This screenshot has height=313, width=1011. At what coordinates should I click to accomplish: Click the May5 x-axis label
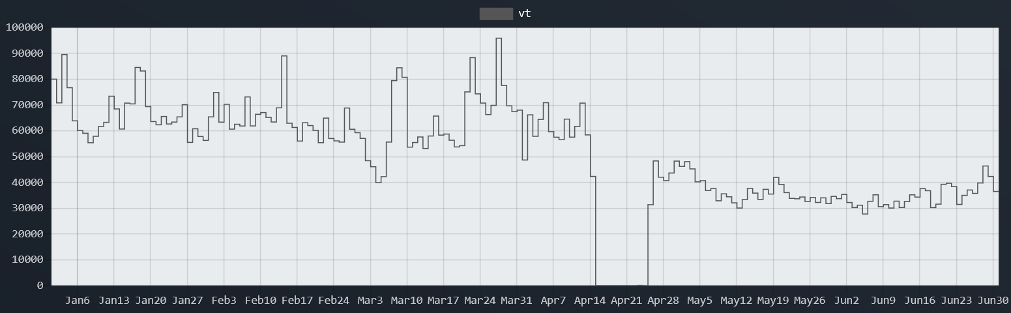click(x=700, y=301)
